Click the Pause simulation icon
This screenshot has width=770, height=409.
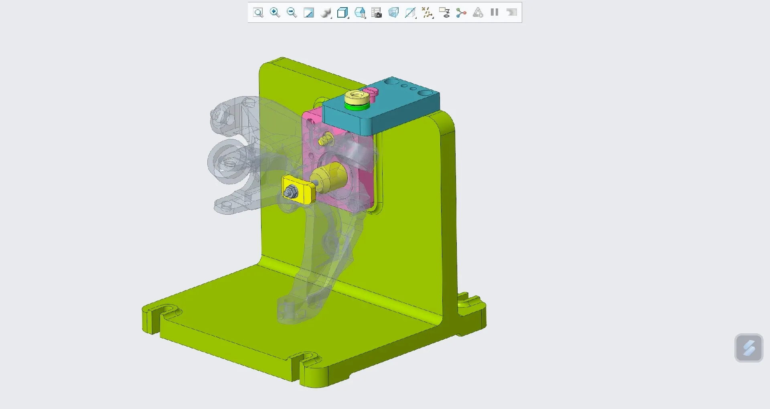click(x=494, y=12)
